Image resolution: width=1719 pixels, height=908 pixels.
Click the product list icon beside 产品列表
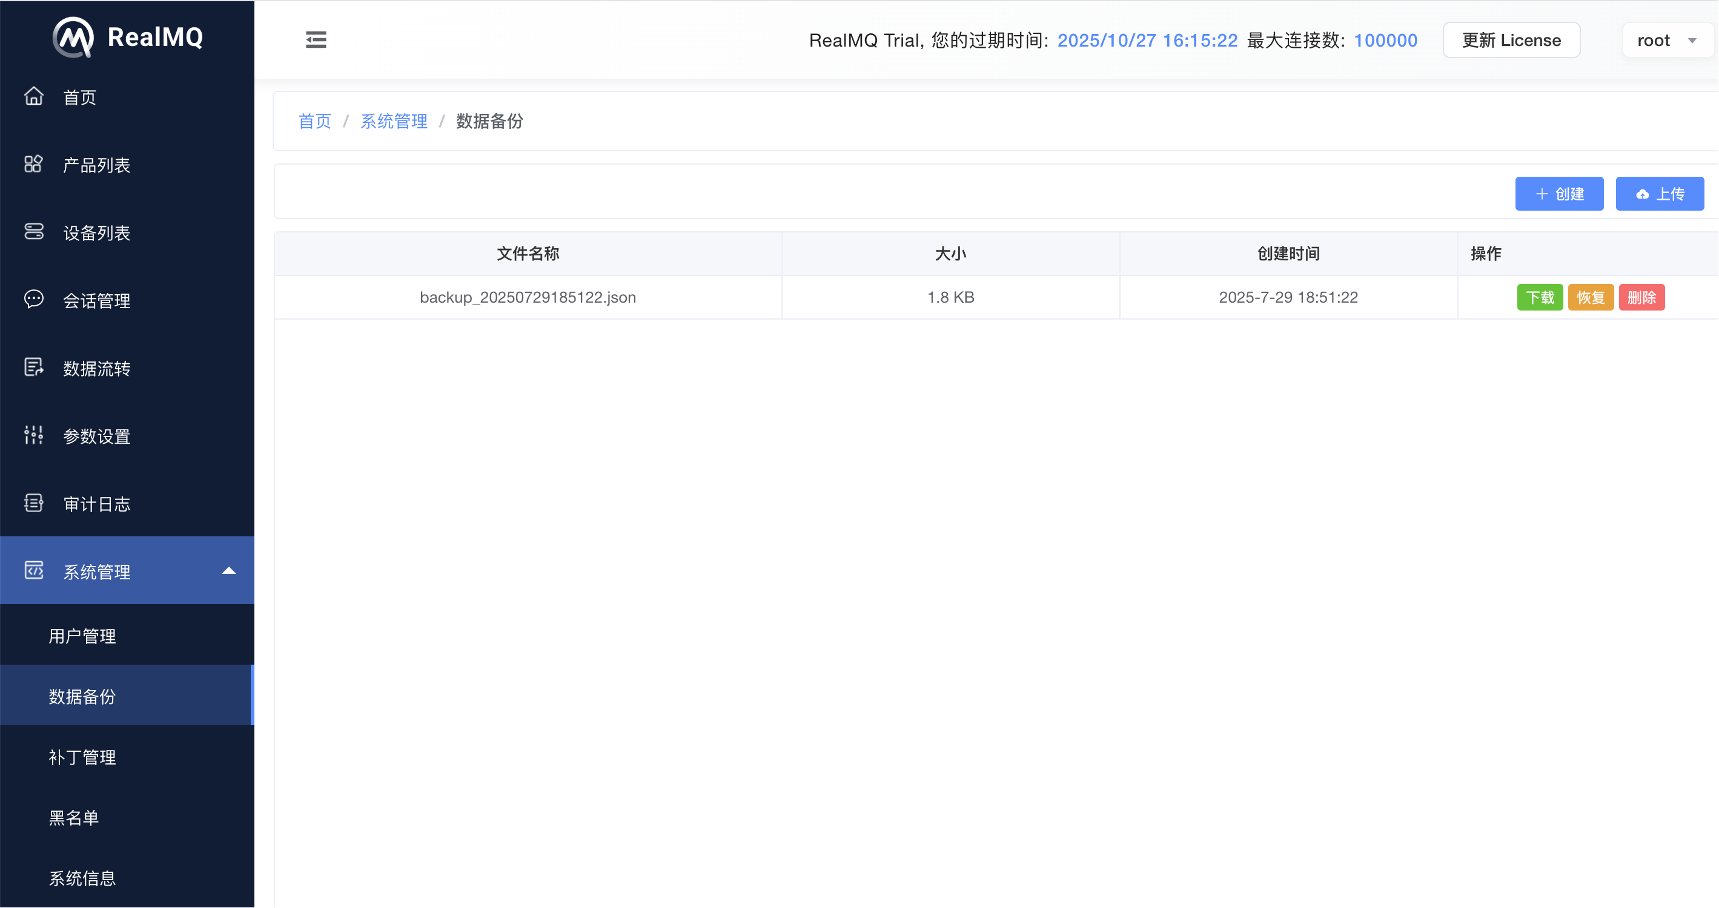pos(34,164)
